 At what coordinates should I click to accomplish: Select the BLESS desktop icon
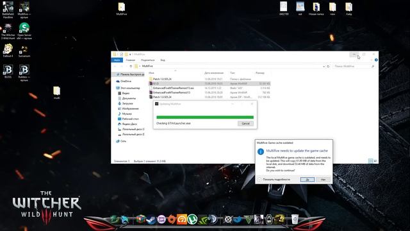coord(8,71)
